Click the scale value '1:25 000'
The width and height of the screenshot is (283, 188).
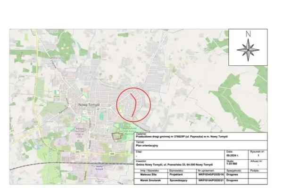click(232, 164)
